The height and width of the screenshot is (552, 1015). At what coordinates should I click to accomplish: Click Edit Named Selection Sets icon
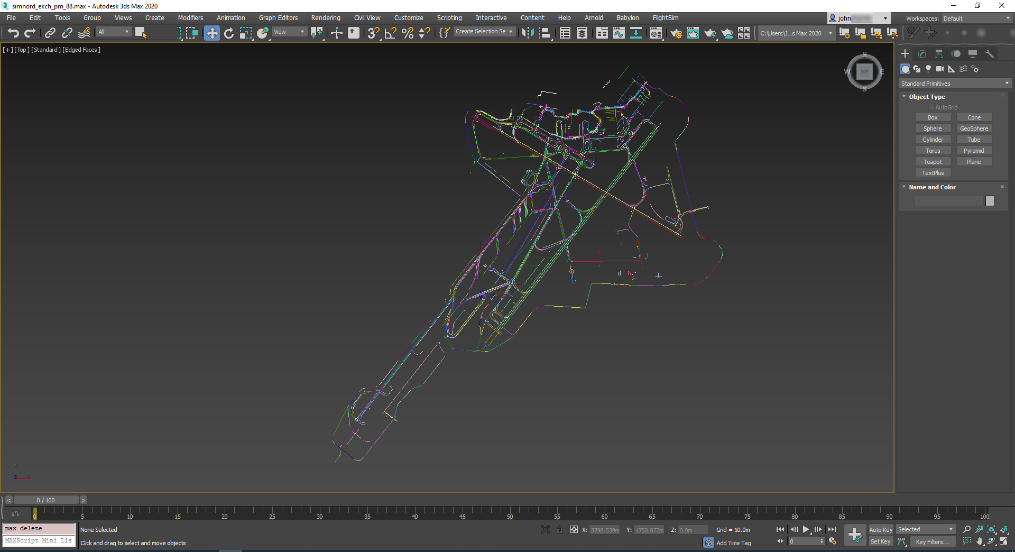click(x=444, y=33)
